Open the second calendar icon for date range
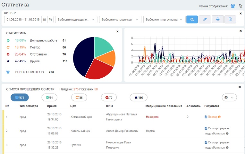245x154 pixels. [50, 20]
